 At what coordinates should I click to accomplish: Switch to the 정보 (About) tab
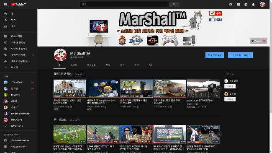click(136, 65)
